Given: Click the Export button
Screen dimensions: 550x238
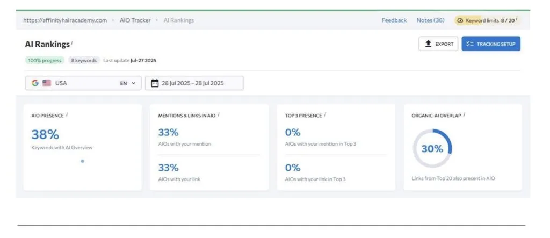Looking at the screenshot, I should coord(438,44).
